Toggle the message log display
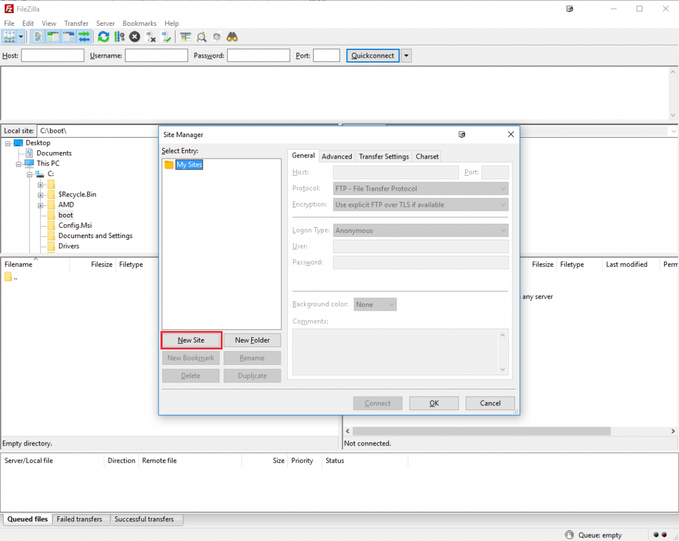The width and height of the screenshot is (679, 541). (x=37, y=37)
